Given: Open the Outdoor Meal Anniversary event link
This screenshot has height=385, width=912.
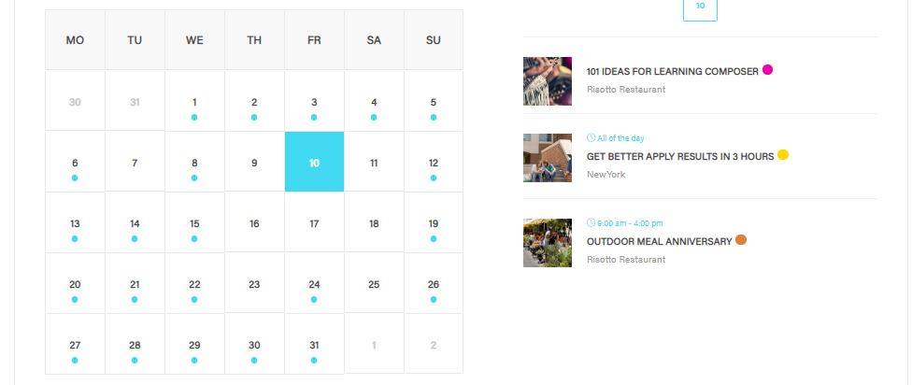Looking at the screenshot, I should tap(659, 241).
